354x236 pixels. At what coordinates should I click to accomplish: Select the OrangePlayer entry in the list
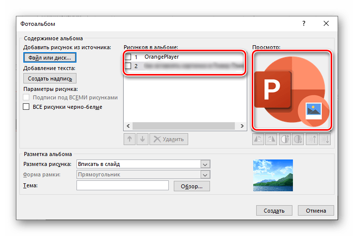(x=162, y=57)
